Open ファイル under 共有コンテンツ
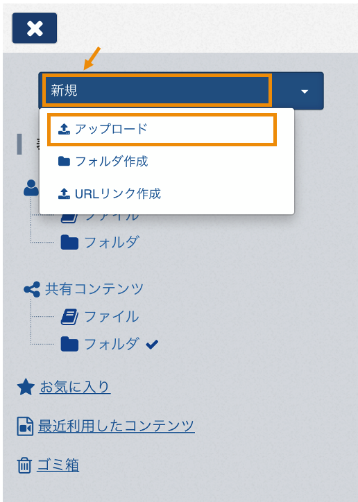This screenshot has width=358, height=502. click(112, 317)
